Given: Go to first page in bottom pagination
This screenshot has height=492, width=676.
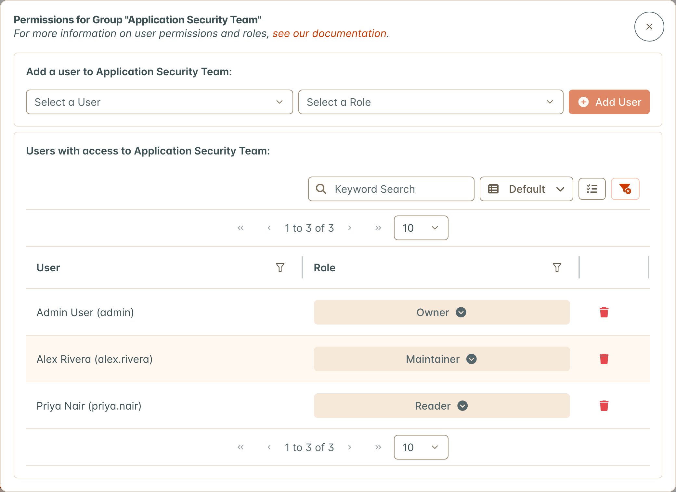Looking at the screenshot, I should [240, 447].
